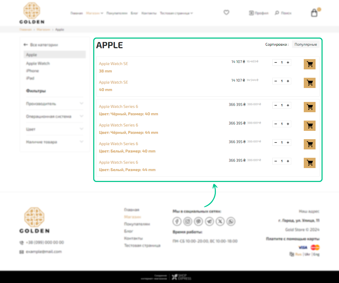
Task: Open Покупателям in top navigation
Action: point(117,13)
